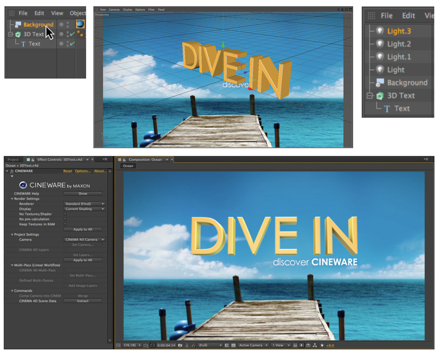Open the About... link
440x353 pixels.
tap(100, 171)
